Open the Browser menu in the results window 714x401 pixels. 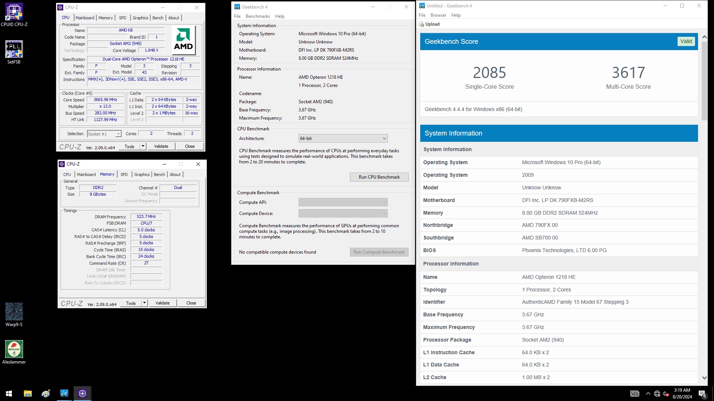[x=438, y=15]
